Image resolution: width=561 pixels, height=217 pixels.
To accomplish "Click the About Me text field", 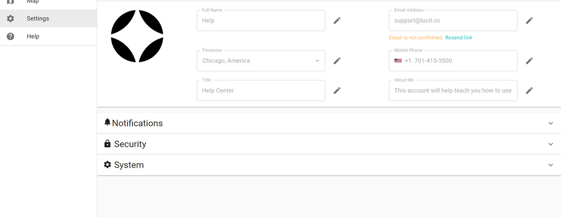I will (453, 91).
